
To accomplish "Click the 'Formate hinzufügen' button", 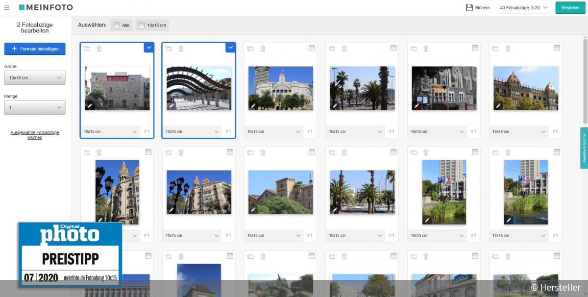I will [x=35, y=49].
